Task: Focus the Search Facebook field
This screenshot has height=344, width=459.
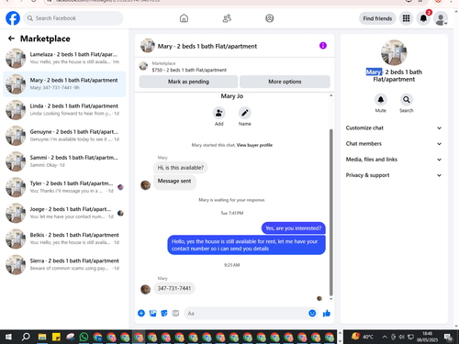Action: point(73,18)
